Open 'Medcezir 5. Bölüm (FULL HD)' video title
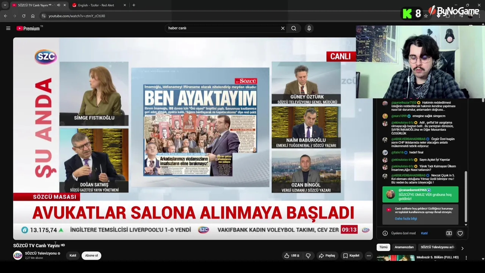 click(438, 257)
